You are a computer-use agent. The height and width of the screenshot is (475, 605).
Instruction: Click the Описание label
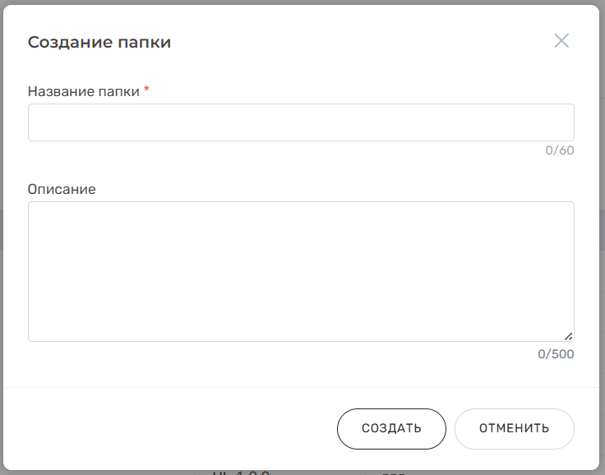click(x=62, y=189)
